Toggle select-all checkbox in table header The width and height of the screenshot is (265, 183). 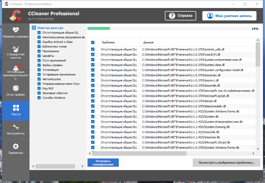click(x=93, y=43)
